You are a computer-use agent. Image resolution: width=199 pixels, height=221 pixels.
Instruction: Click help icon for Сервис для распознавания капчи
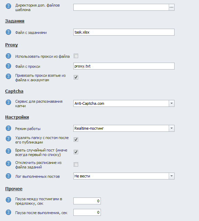tap(8, 102)
